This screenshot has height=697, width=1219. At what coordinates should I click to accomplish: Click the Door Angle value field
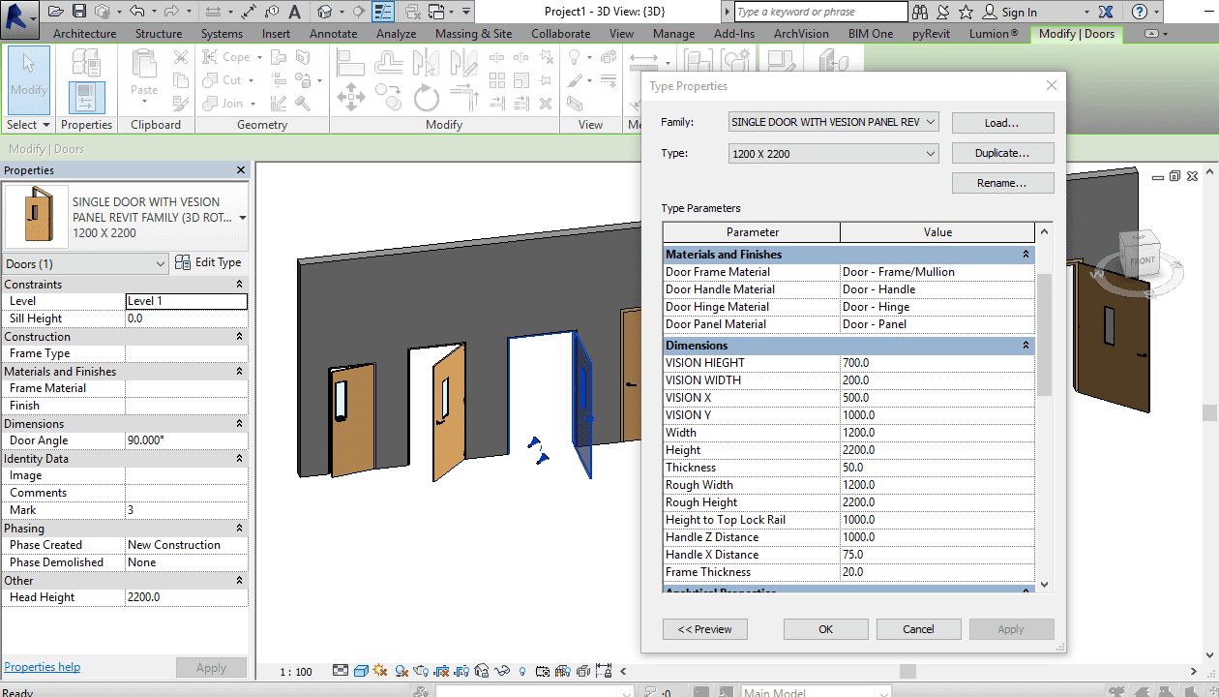pos(186,440)
